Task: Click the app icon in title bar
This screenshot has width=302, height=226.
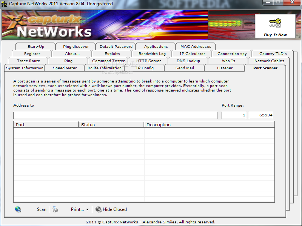Action: point(4,4)
